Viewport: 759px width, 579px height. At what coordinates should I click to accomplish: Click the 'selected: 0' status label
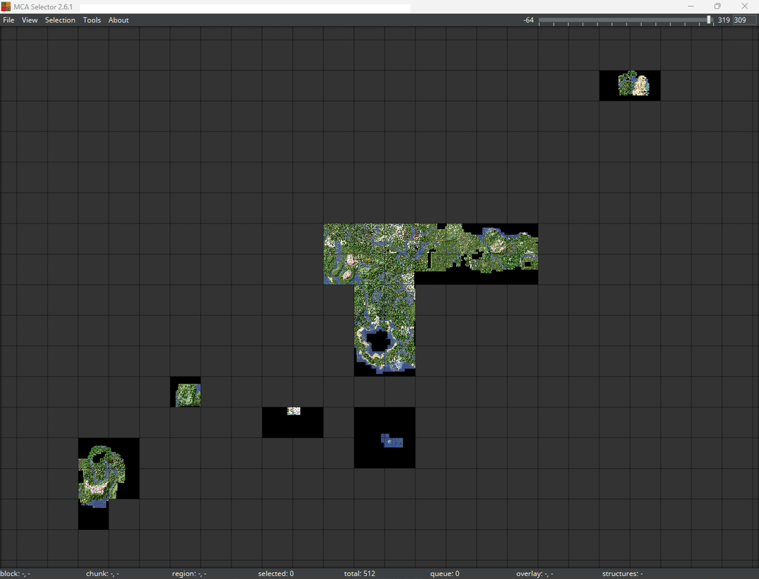pos(275,573)
